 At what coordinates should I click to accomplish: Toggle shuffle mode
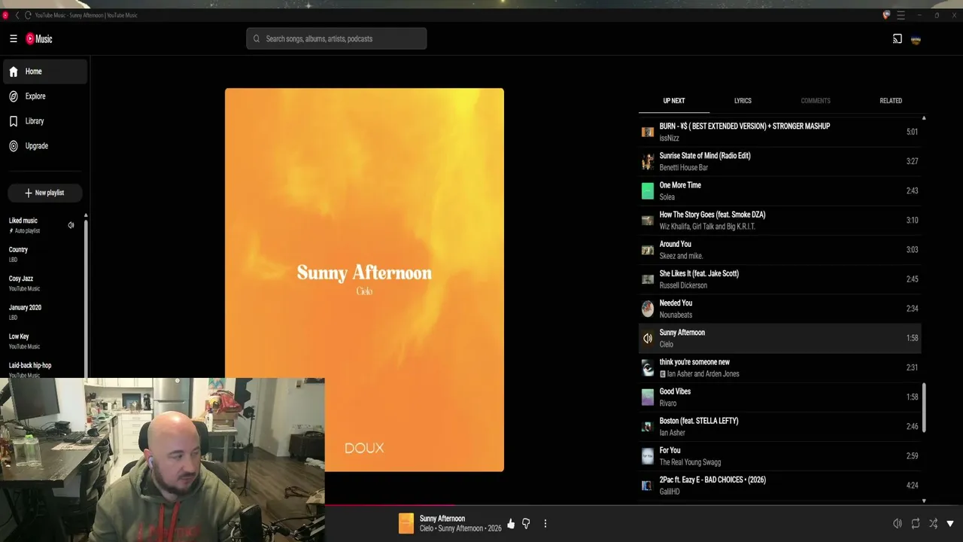coord(933,524)
